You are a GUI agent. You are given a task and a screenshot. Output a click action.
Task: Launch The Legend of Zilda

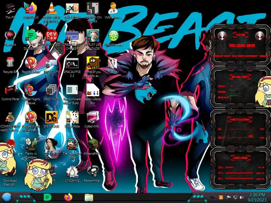72,149
